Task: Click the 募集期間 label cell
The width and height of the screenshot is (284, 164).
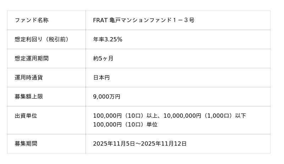Action: pyautogui.click(x=26, y=143)
